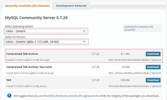Follow the Looking for previous GA versions link

click(x=139, y=28)
